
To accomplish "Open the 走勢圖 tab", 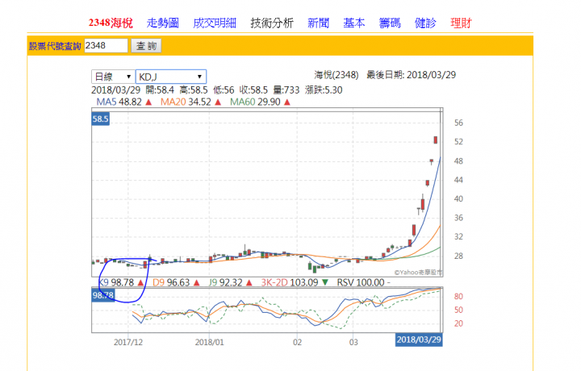I will 163,23.
